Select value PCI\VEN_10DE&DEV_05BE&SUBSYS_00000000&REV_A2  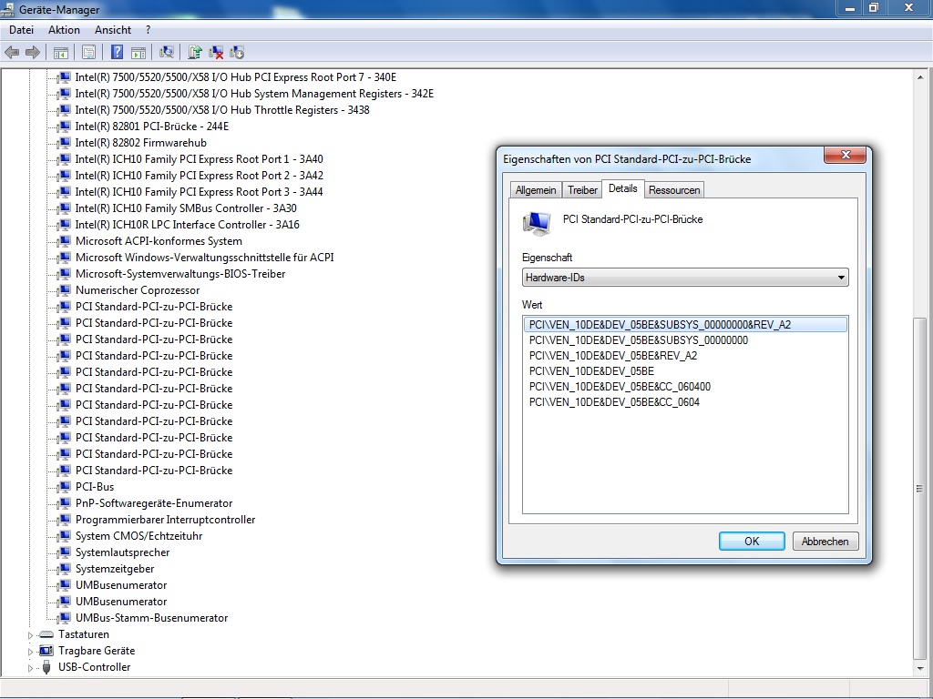(684, 325)
